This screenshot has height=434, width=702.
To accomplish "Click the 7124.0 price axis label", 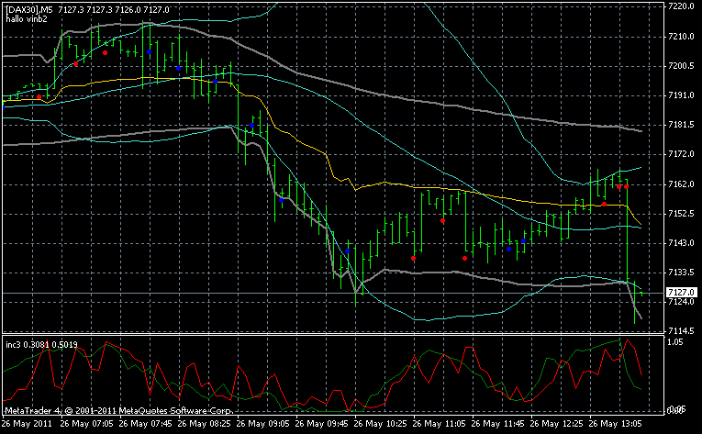I will (681, 302).
